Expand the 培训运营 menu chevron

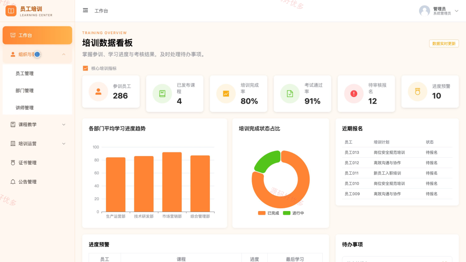[x=64, y=143]
